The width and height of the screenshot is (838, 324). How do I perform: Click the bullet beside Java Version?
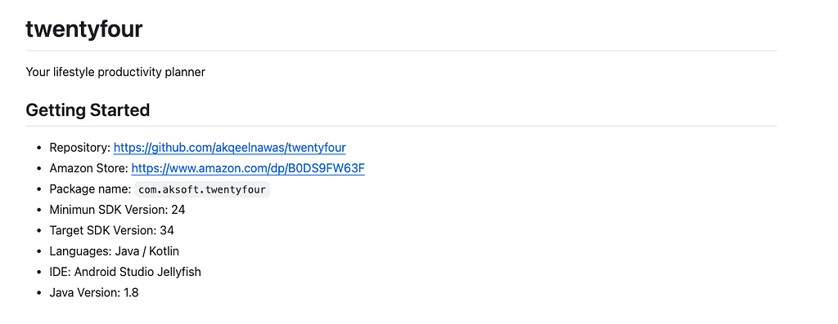pyautogui.click(x=38, y=293)
